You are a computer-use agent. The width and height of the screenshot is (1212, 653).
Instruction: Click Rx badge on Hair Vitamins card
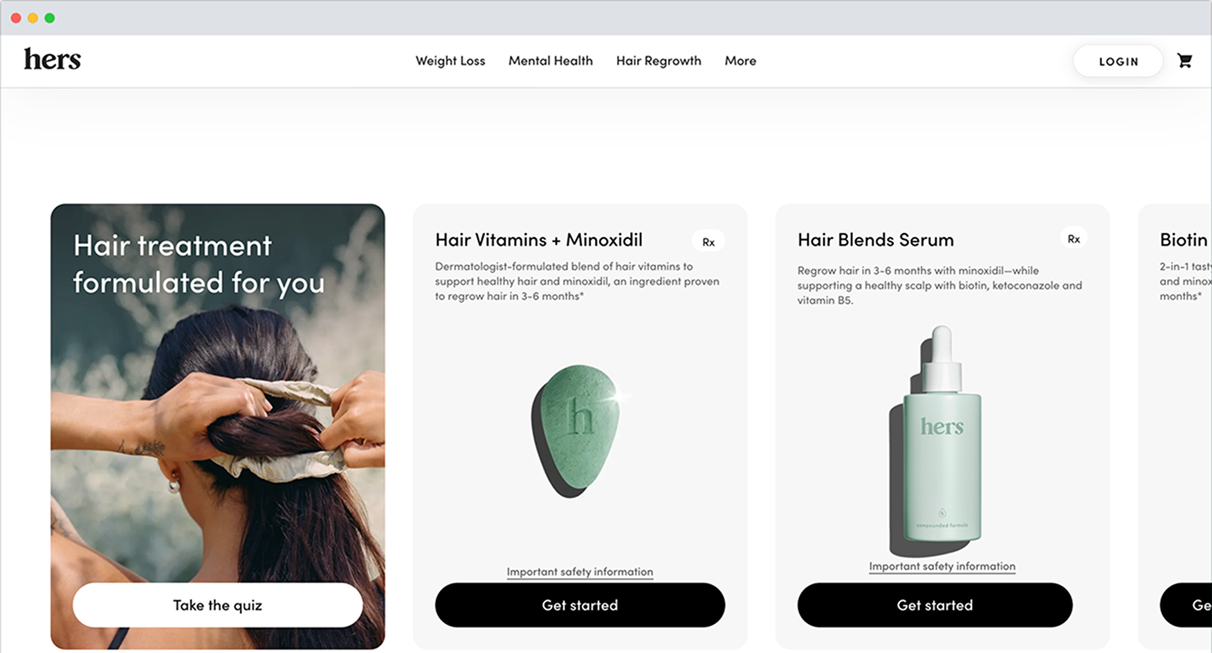tap(708, 241)
